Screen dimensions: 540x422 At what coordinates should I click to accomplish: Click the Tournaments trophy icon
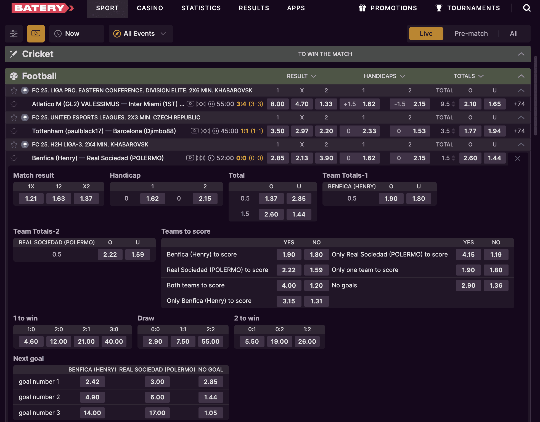(439, 8)
